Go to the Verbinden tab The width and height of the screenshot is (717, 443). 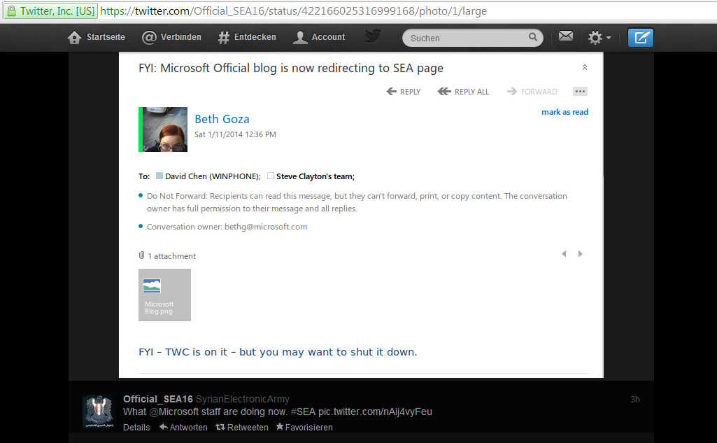tap(171, 38)
